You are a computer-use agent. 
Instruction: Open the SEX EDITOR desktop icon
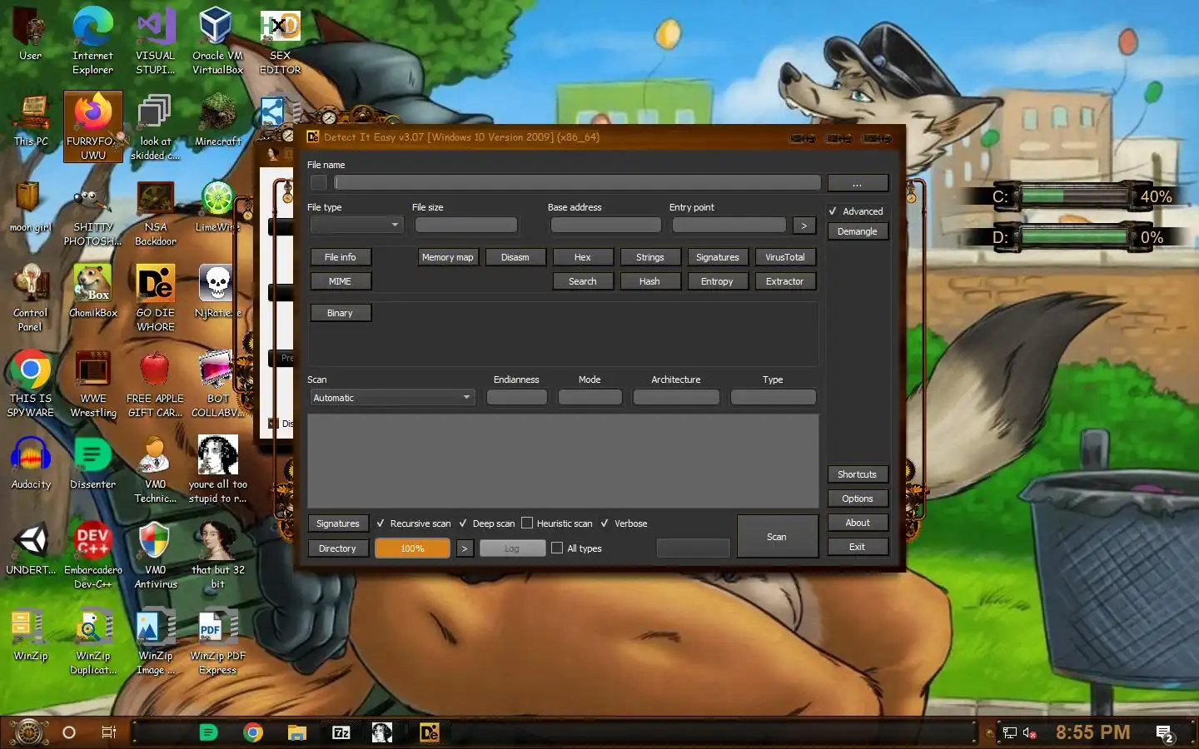click(x=280, y=42)
